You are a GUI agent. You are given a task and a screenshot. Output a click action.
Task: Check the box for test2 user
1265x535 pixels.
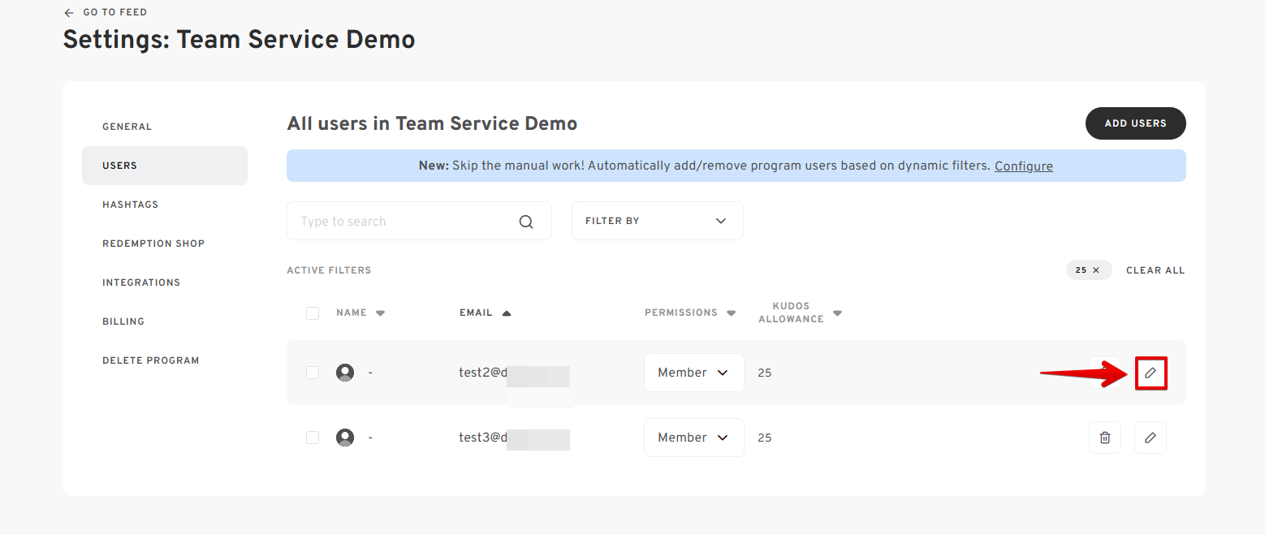click(313, 373)
